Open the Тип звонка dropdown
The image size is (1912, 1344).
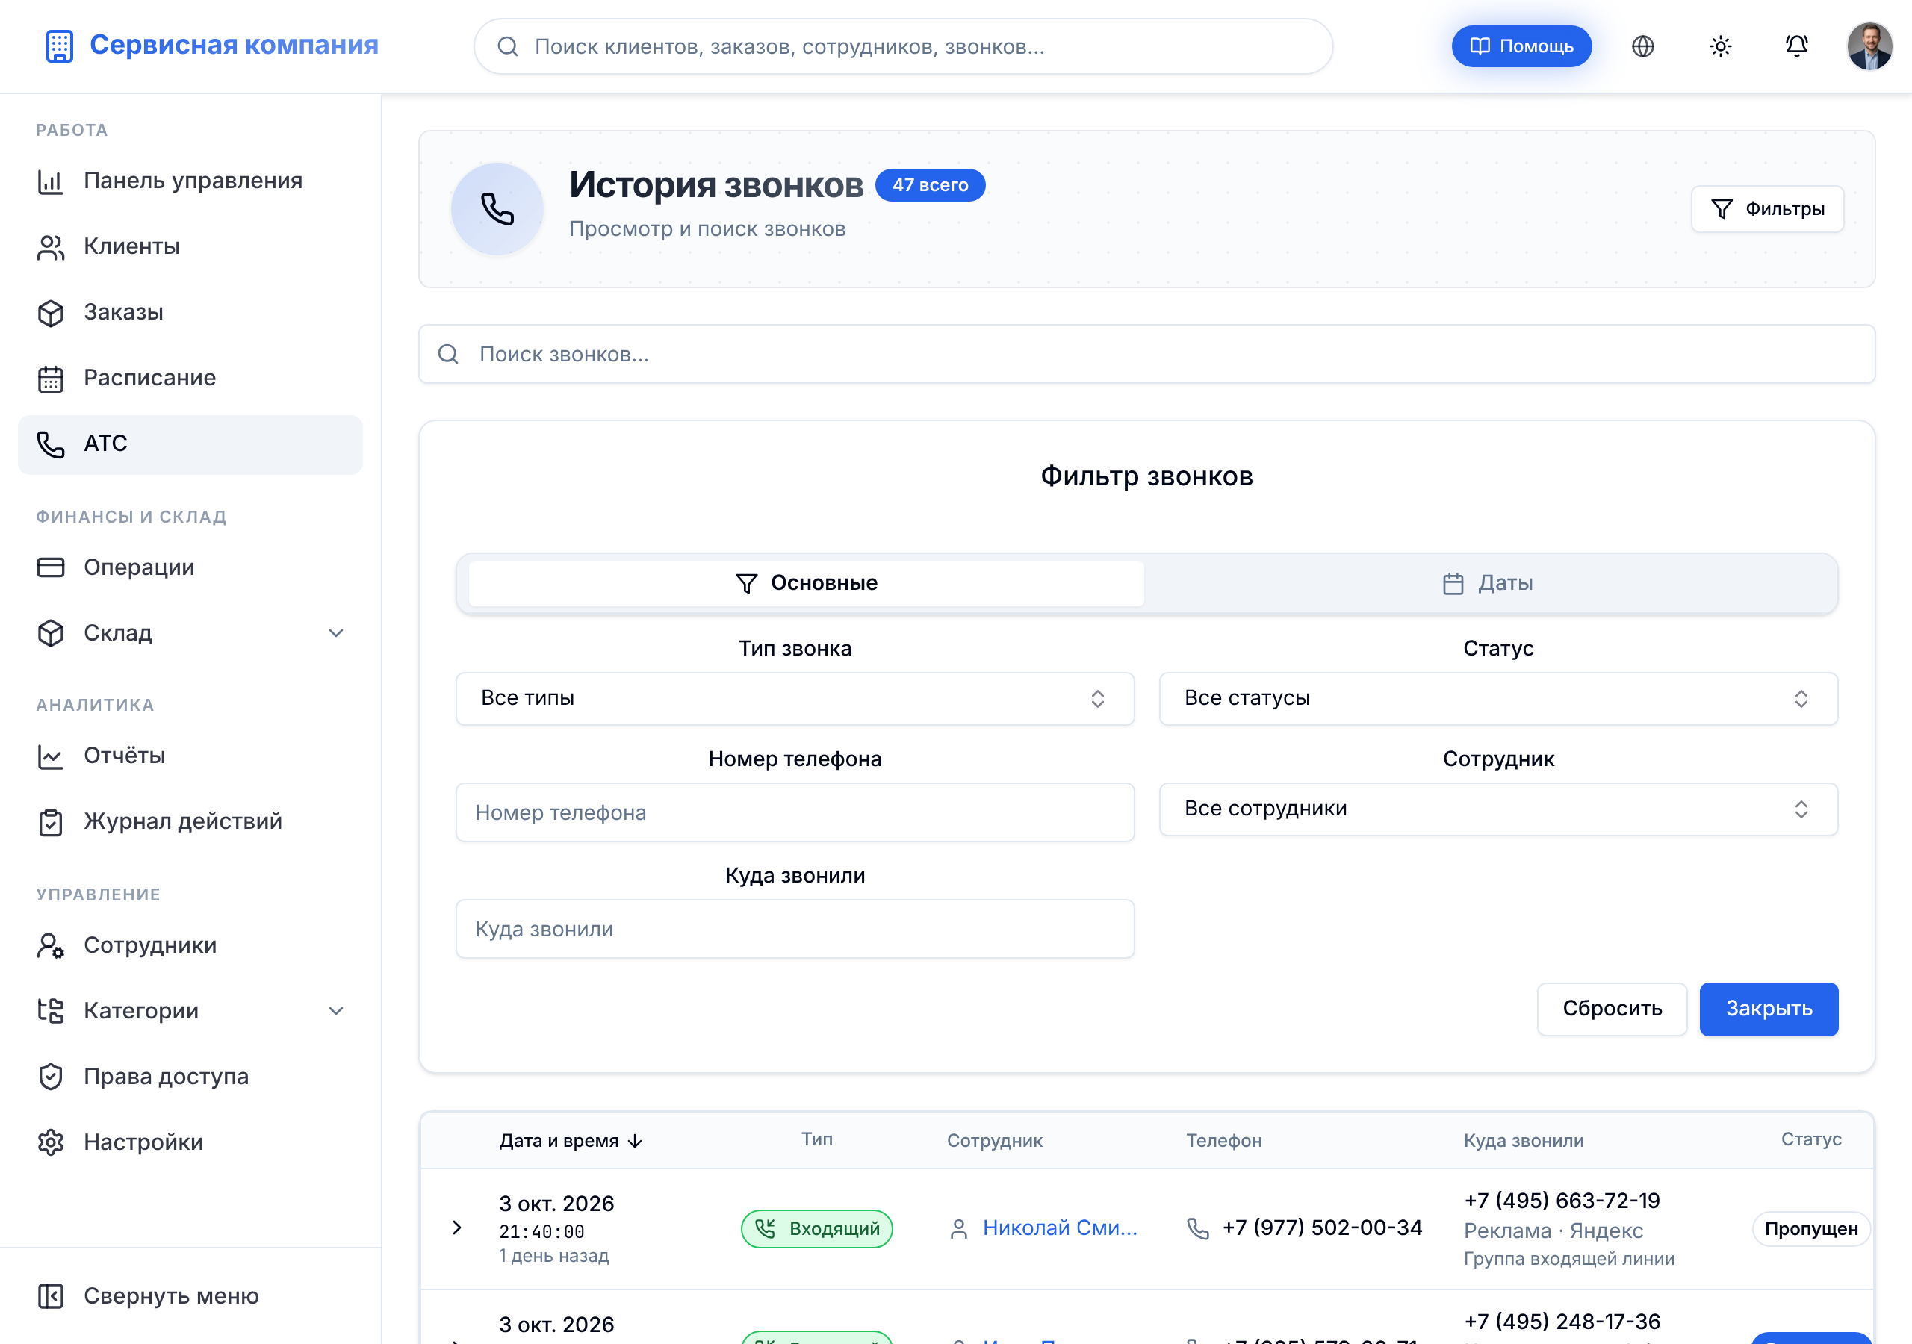point(795,699)
